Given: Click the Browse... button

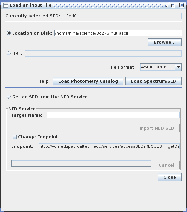Looking at the screenshot, I should click(x=165, y=42).
